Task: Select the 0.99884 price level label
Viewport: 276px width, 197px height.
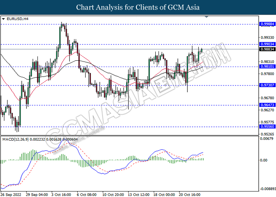Action: (267, 24)
